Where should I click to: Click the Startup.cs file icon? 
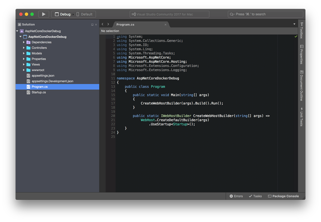(29, 93)
